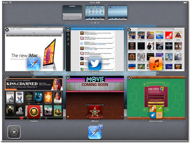Click the Twitter label under the card
This screenshot has height=143, width=190.
(x=95, y=73)
